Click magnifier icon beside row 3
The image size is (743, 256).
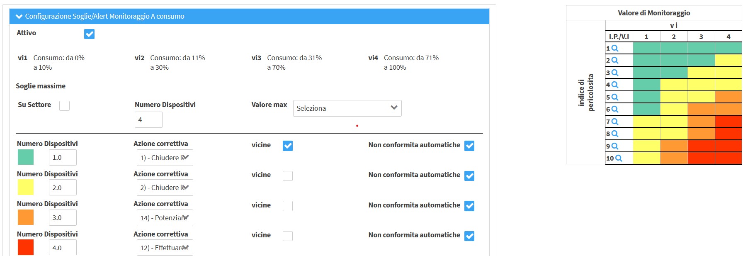(x=615, y=73)
